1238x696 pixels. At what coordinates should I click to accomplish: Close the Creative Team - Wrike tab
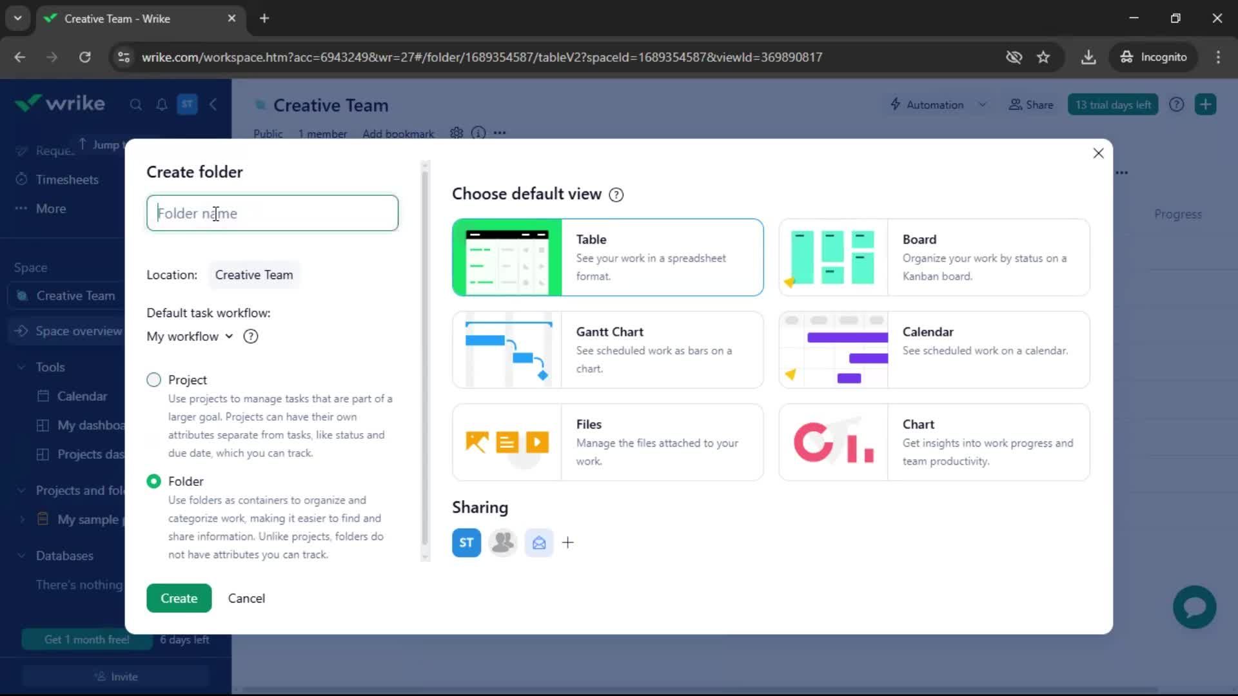(x=231, y=19)
